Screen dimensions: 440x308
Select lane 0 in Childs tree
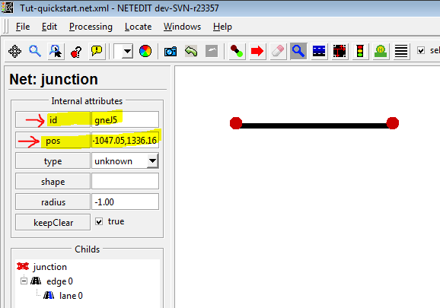click(71, 296)
